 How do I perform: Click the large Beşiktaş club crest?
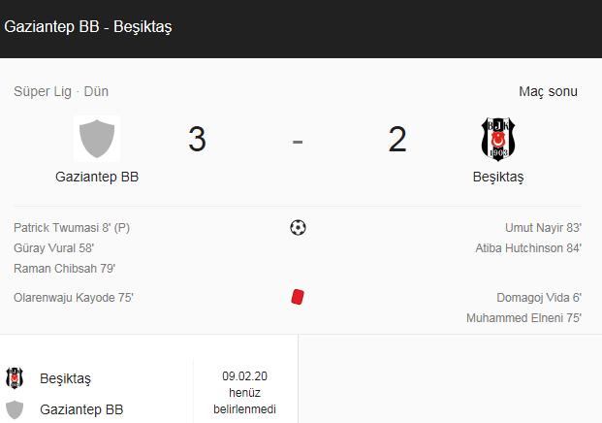click(498, 139)
